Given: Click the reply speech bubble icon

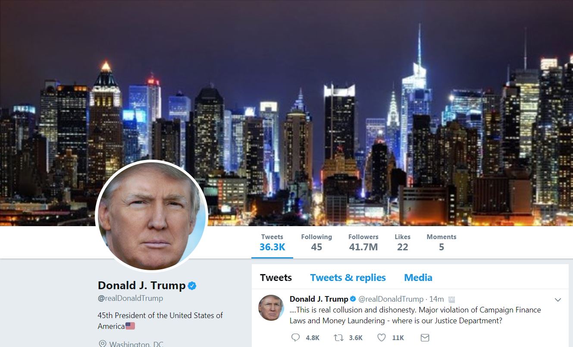Looking at the screenshot, I should tap(295, 338).
